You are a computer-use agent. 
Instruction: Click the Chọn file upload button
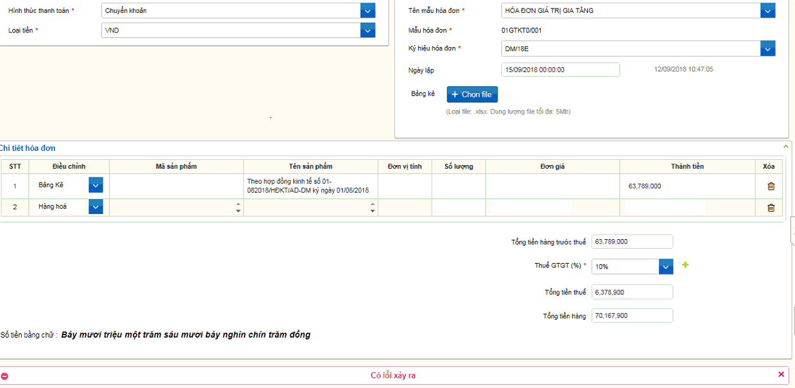pos(472,95)
